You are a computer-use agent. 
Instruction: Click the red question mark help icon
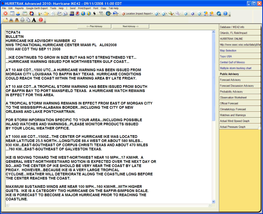(x=40, y=20)
